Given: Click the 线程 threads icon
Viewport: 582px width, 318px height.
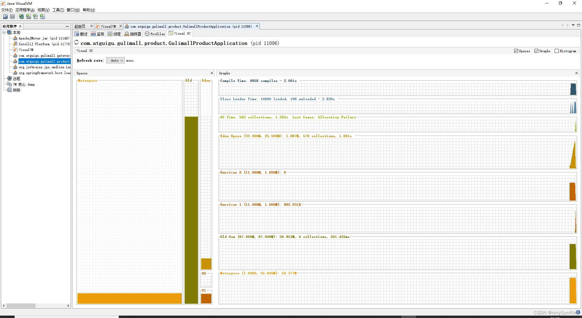Looking at the screenshot, I should (x=110, y=34).
